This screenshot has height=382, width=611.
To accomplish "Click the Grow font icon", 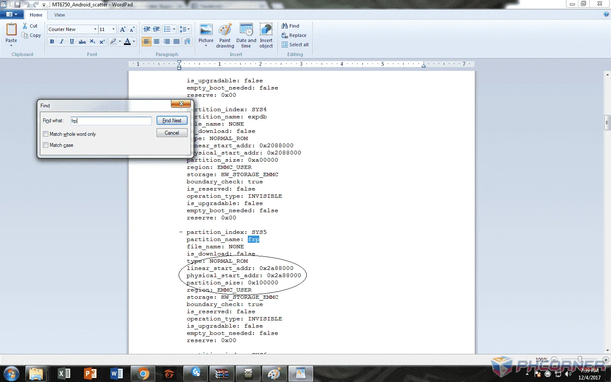I will click(x=123, y=29).
